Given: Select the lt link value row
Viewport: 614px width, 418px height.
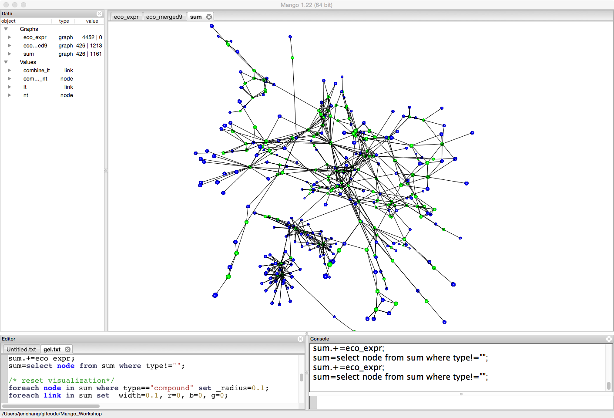Looking at the screenshot, I should [x=25, y=87].
